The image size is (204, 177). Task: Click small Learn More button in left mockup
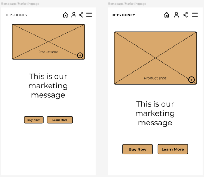(60, 120)
